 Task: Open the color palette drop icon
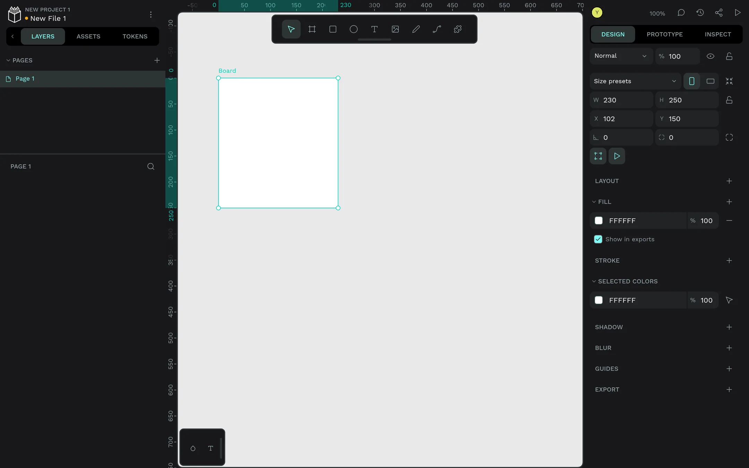(193, 448)
